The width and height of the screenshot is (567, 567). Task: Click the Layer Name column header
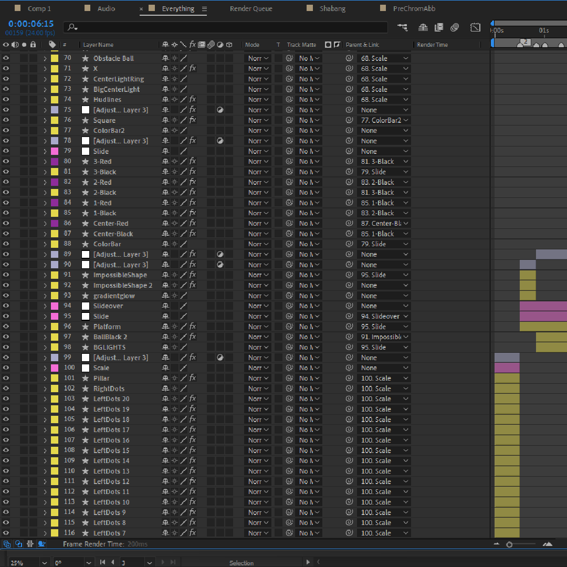(98, 45)
